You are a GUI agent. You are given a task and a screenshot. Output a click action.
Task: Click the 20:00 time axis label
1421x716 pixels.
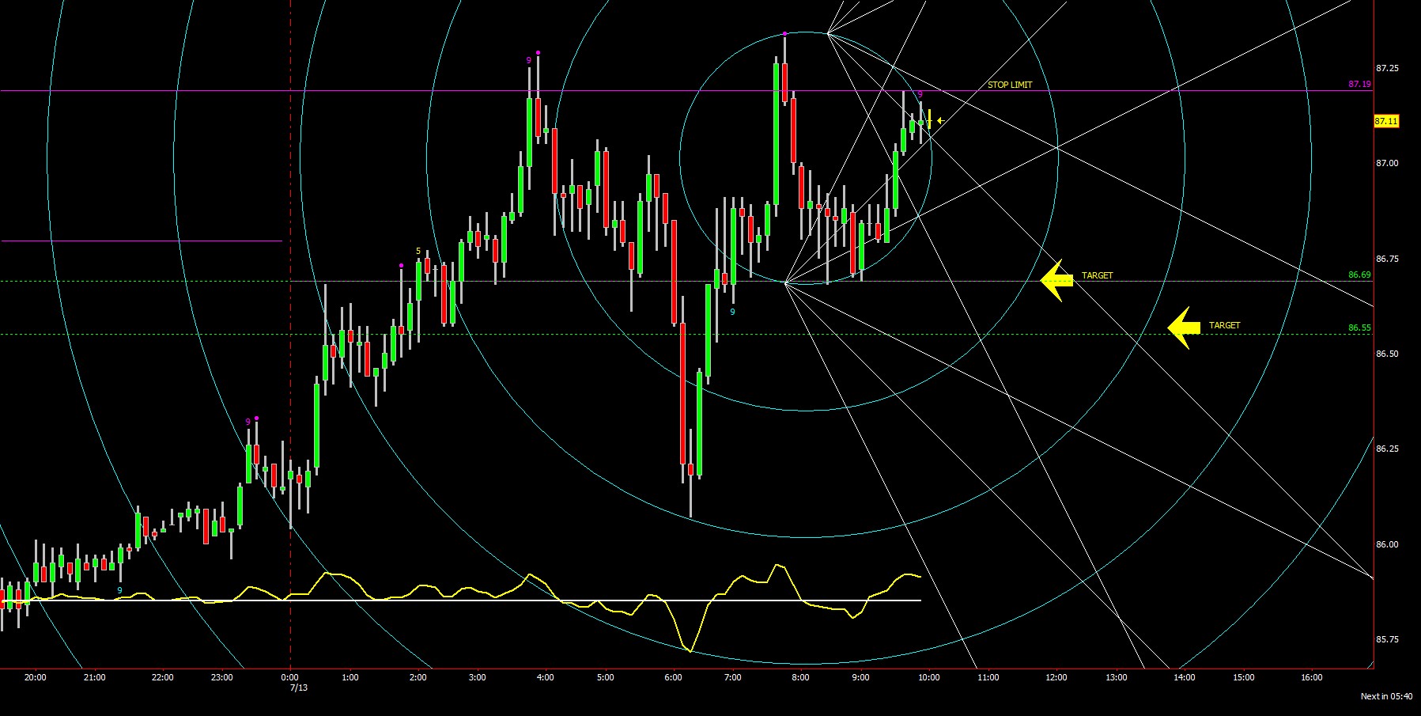[x=35, y=677]
